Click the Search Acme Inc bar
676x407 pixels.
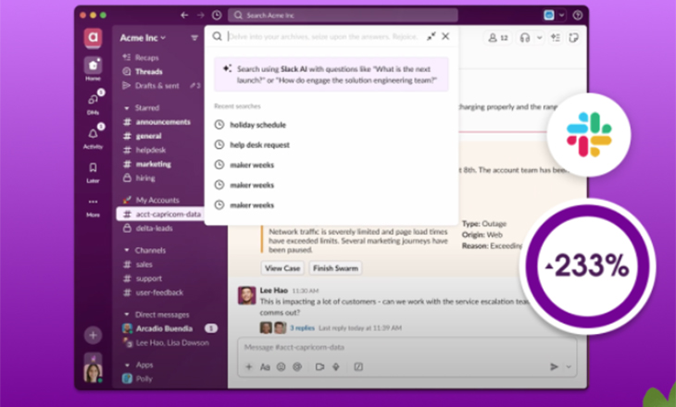(x=343, y=15)
